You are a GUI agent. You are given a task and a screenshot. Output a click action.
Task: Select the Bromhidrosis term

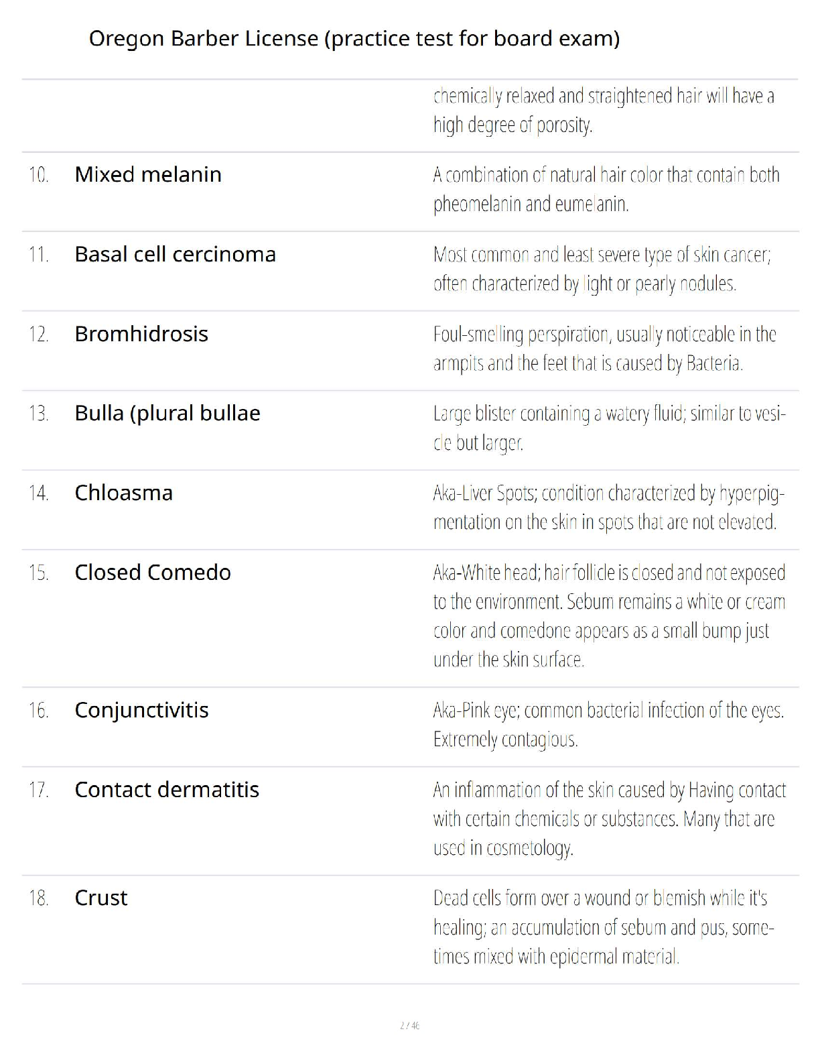point(141,334)
